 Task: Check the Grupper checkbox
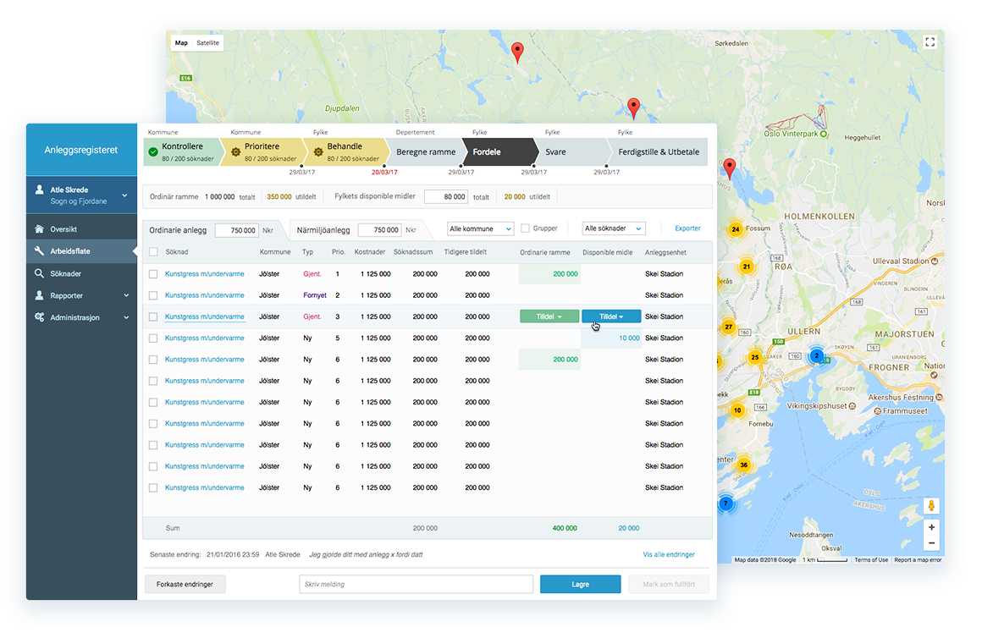point(525,228)
